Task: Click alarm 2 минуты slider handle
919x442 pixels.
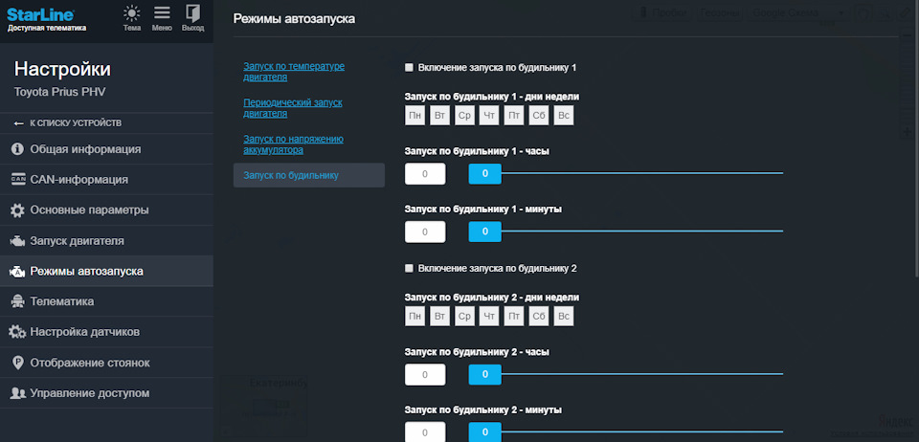Action: 484,432
